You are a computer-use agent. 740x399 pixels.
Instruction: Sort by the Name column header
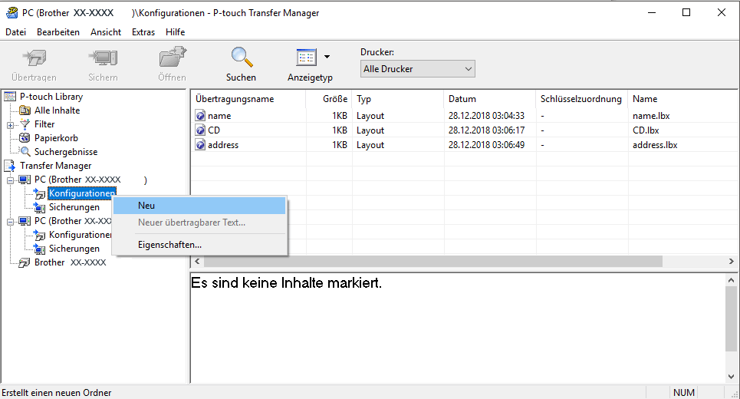point(682,99)
